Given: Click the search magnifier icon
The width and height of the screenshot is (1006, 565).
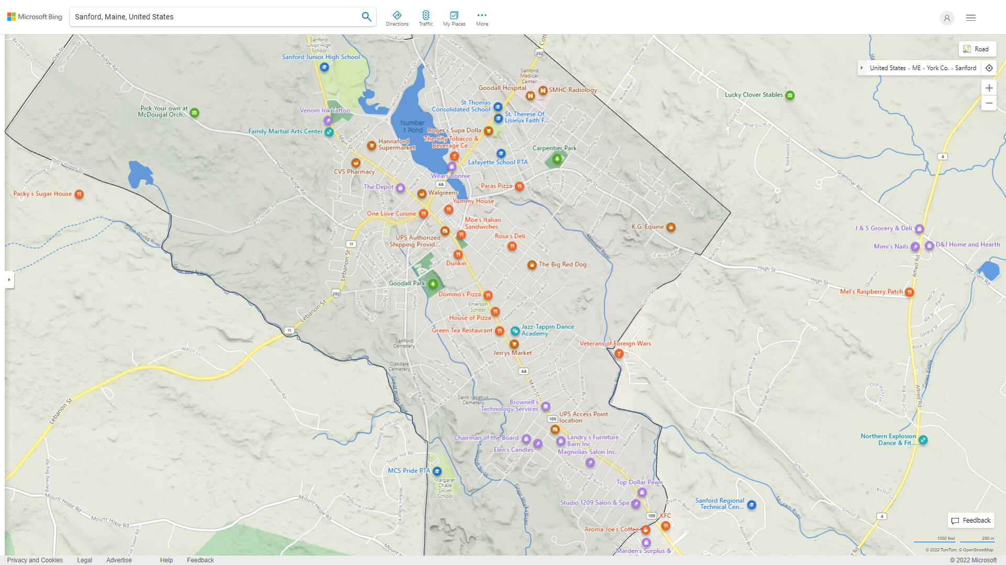Looking at the screenshot, I should coord(366,17).
